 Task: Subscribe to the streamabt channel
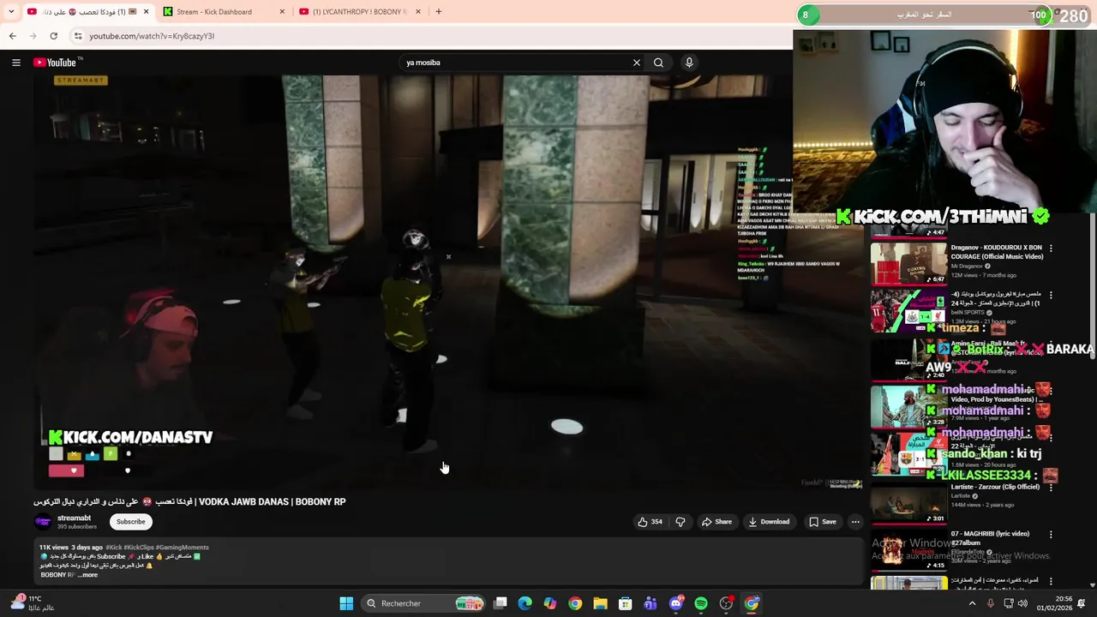(x=131, y=522)
